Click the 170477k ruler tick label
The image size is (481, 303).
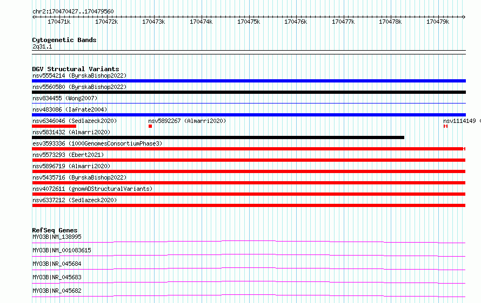pos(343,22)
